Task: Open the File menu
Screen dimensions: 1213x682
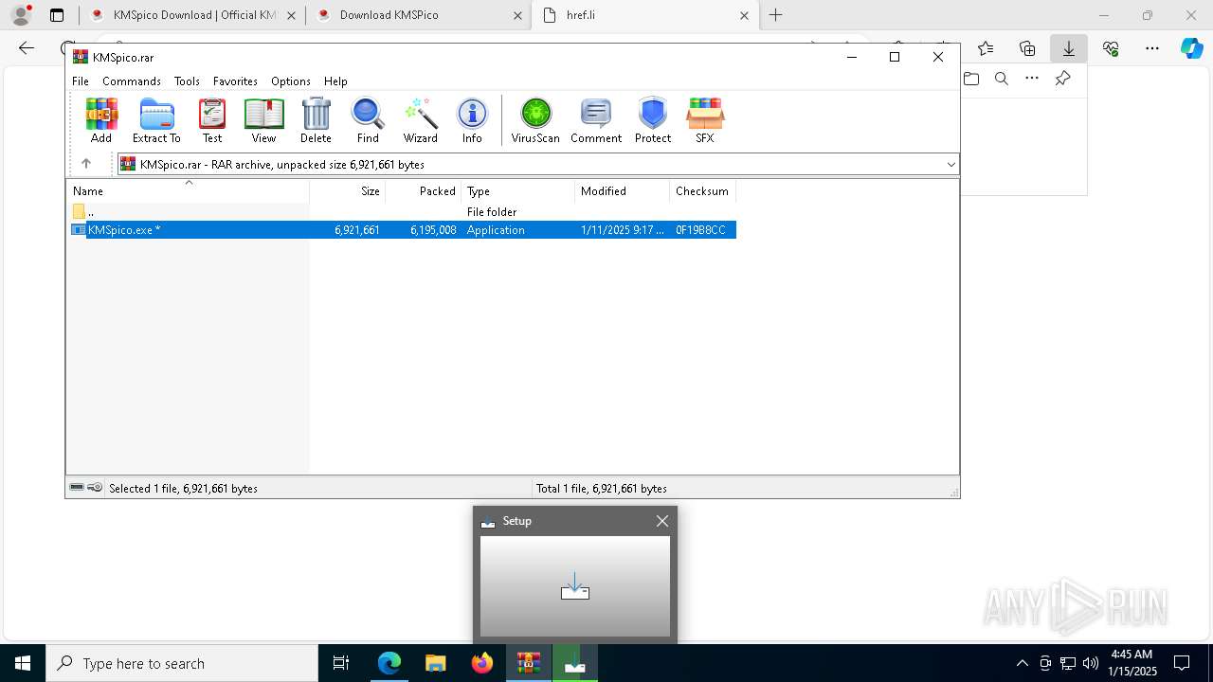Action: coord(81,81)
